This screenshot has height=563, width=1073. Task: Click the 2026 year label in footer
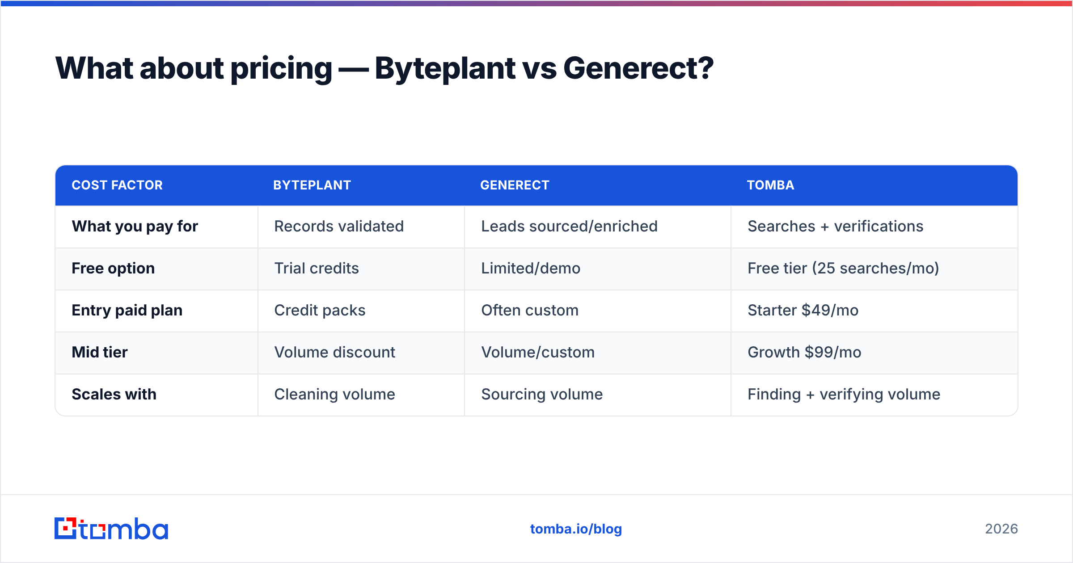[1001, 529]
